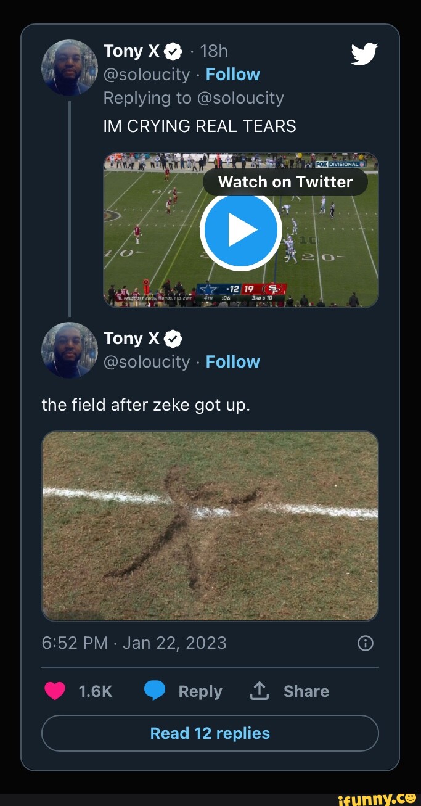Click the blue reply bubble icon
The width and height of the screenshot is (421, 806).
[155, 691]
